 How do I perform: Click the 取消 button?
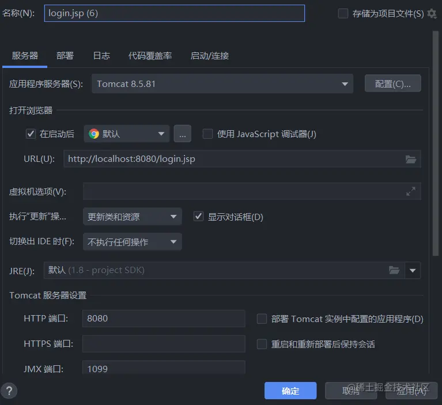coord(351,391)
